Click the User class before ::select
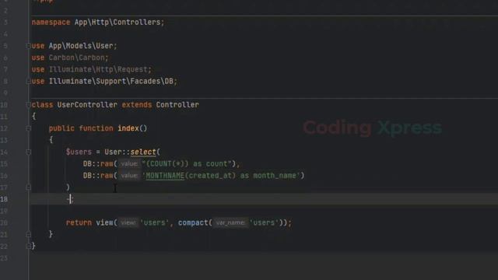This screenshot has width=498, height=280. pyautogui.click(x=113, y=152)
